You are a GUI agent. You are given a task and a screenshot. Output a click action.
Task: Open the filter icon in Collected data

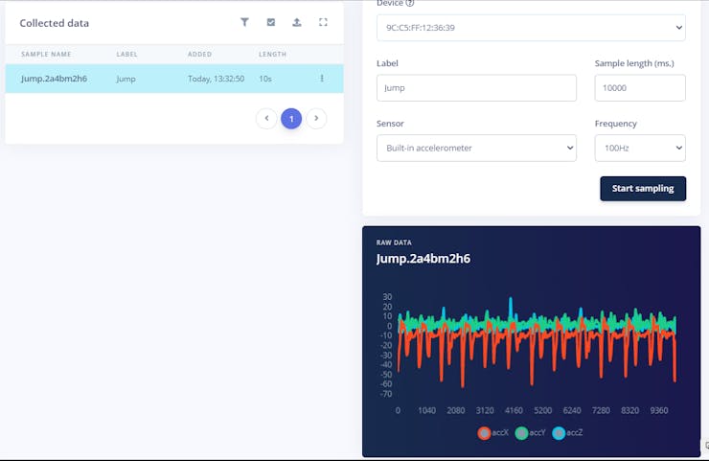coord(244,22)
